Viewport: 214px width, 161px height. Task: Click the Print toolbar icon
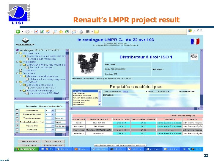pos(81,32)
